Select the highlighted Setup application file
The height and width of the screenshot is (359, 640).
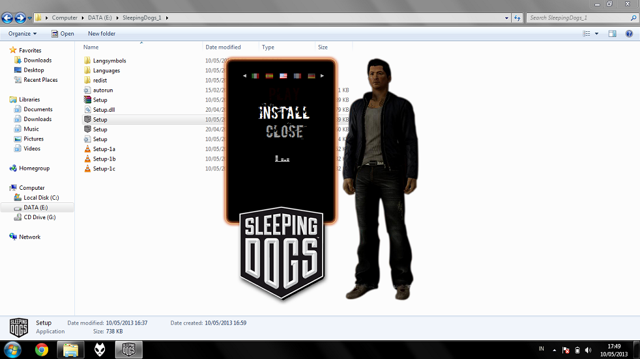[100, 119]
